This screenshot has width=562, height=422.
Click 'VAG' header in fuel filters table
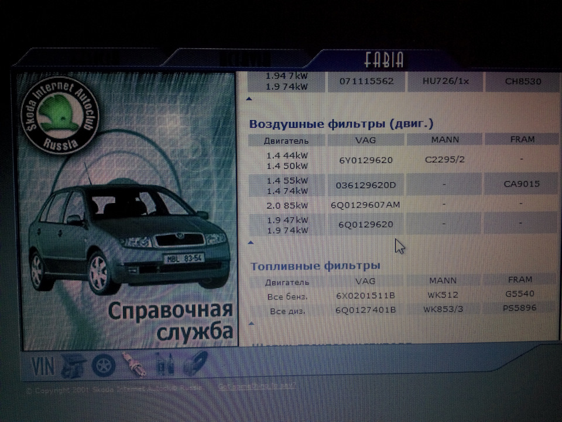[x=365, y=281]
